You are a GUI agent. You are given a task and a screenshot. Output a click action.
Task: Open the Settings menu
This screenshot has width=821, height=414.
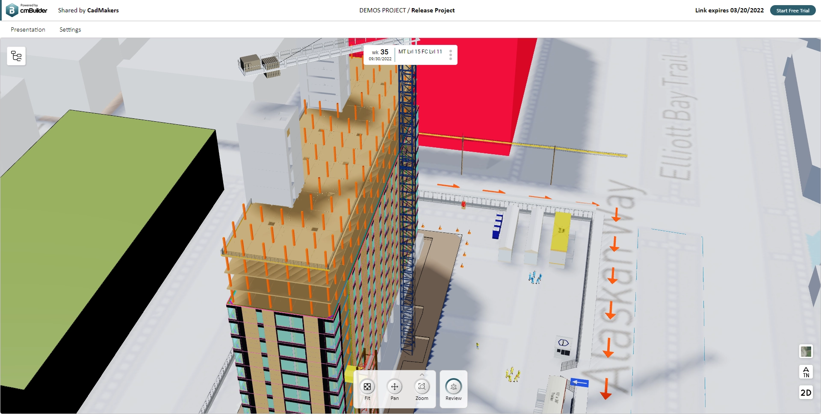click(70, 29)
